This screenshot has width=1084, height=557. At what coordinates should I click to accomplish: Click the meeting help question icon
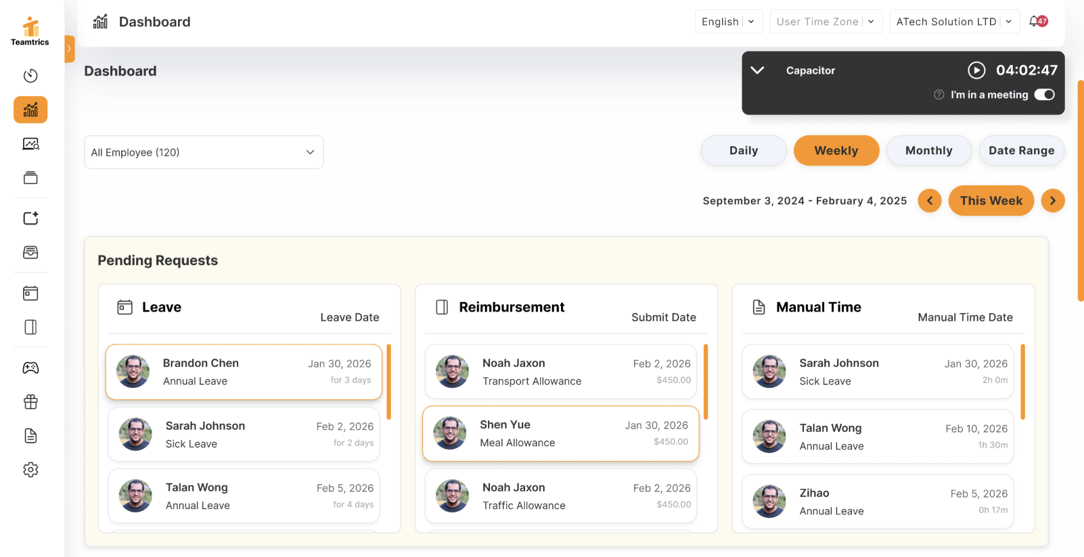[x=939, y=95]
